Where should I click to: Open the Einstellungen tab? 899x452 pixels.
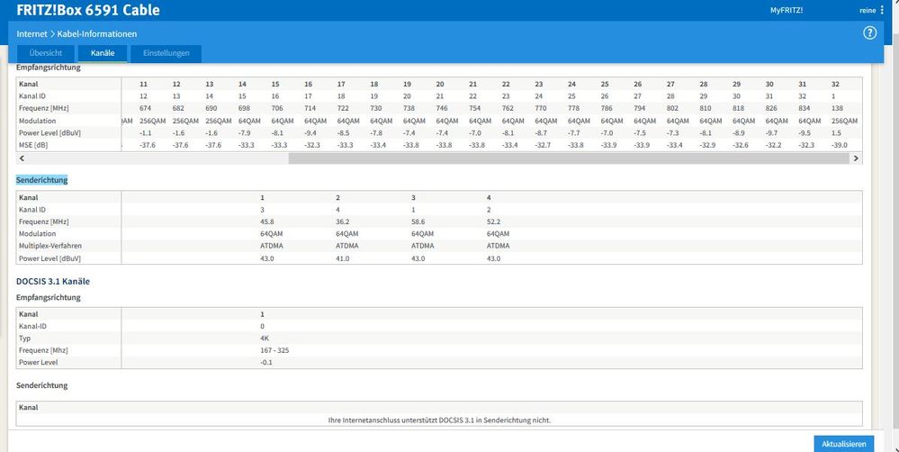click(x=166, y=53)
